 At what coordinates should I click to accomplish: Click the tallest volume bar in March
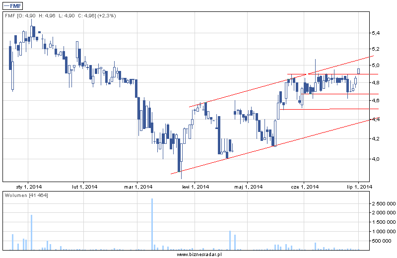(x=152, y=224)
